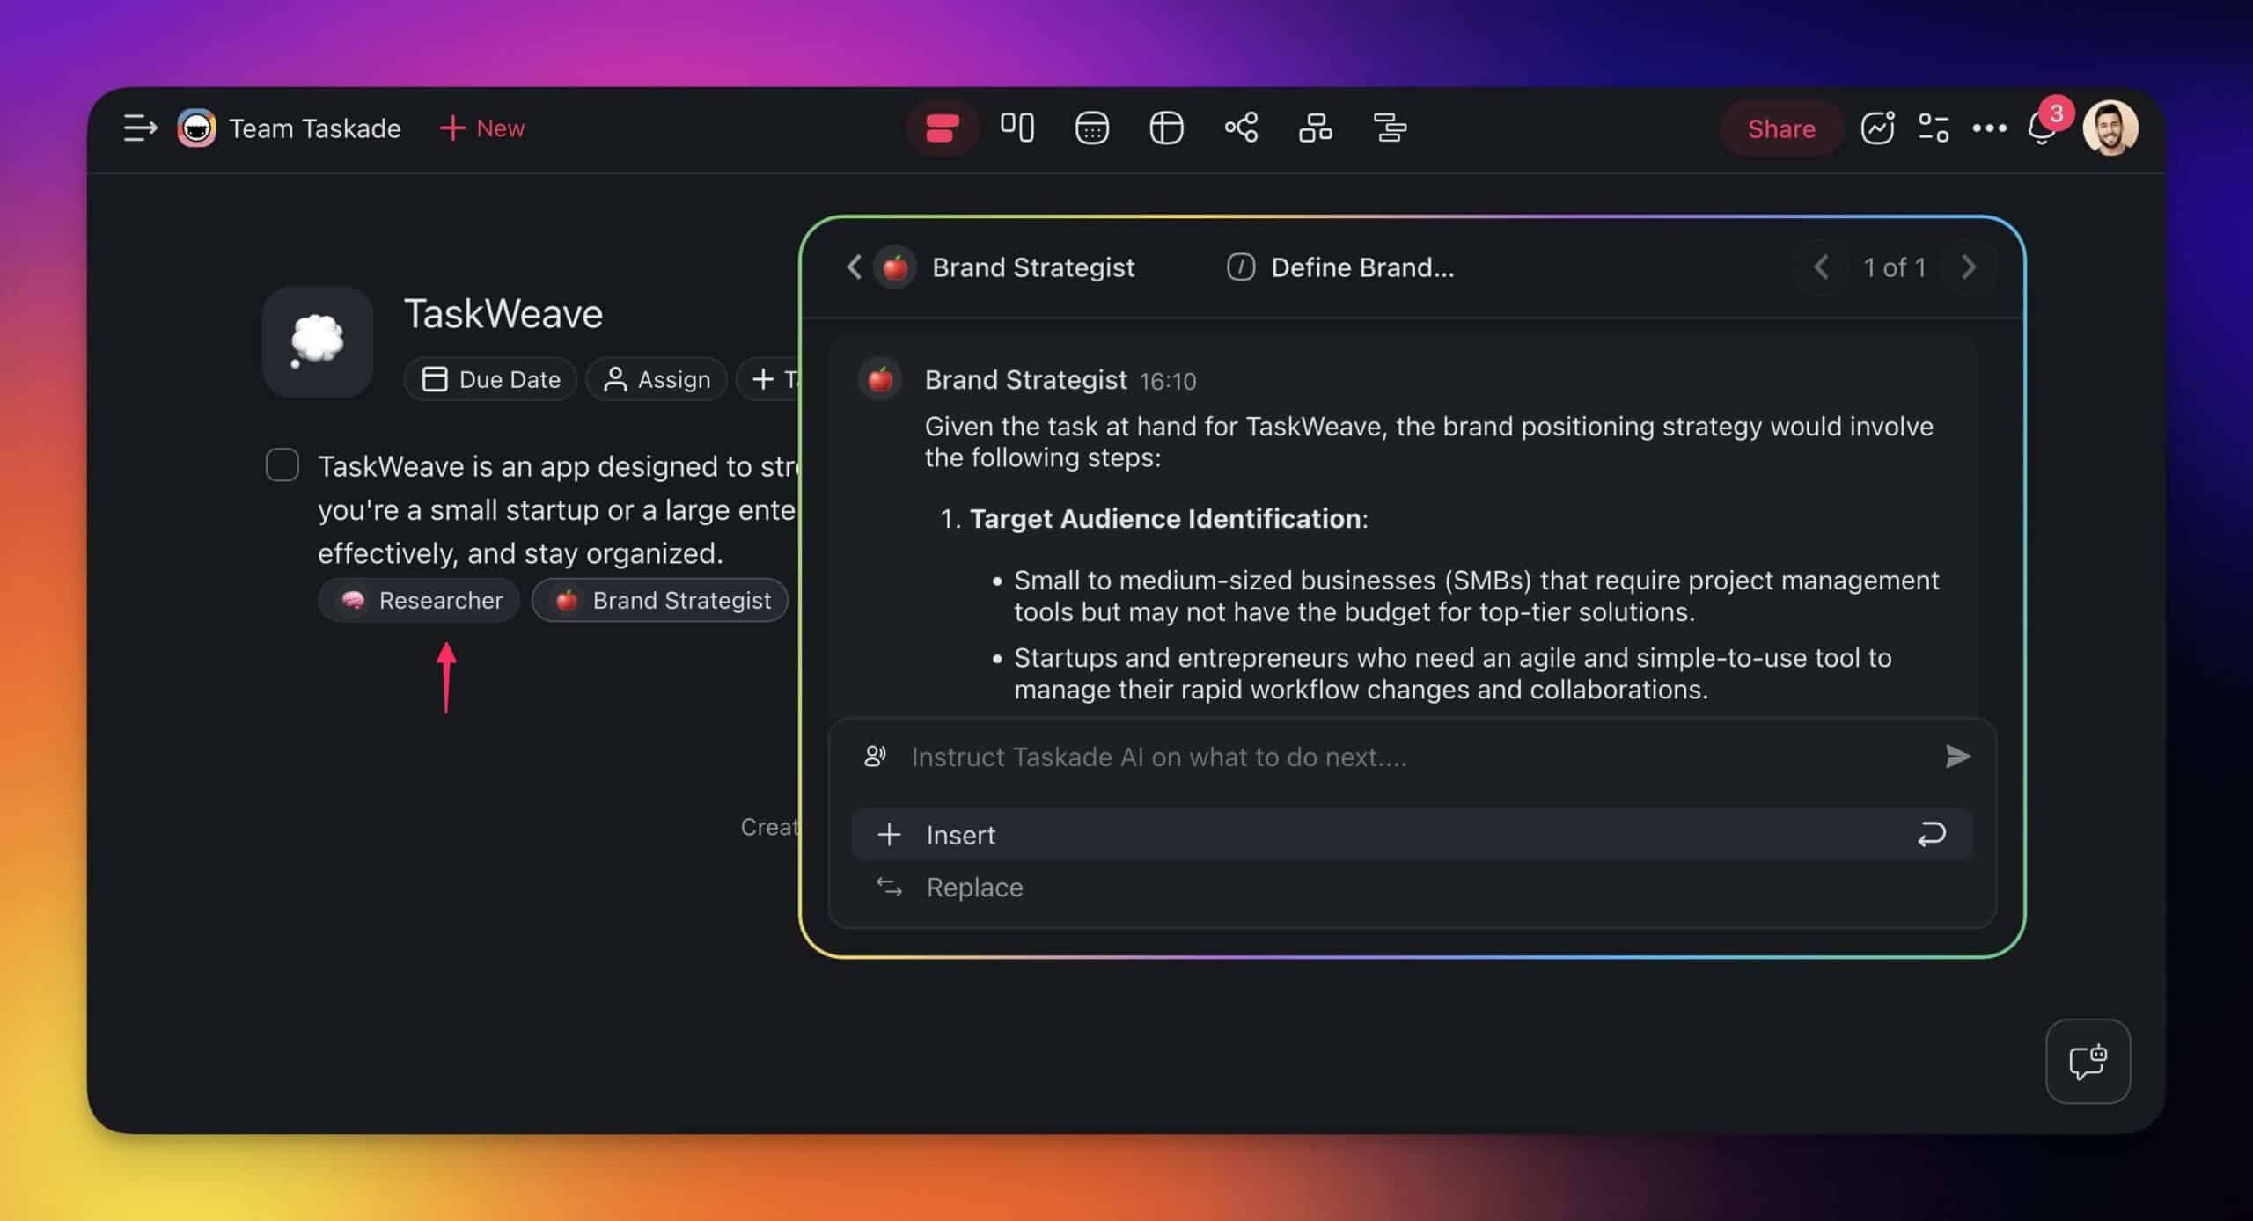
Task: Toggle the sidebar menu icon
Action: coord(140,128)
